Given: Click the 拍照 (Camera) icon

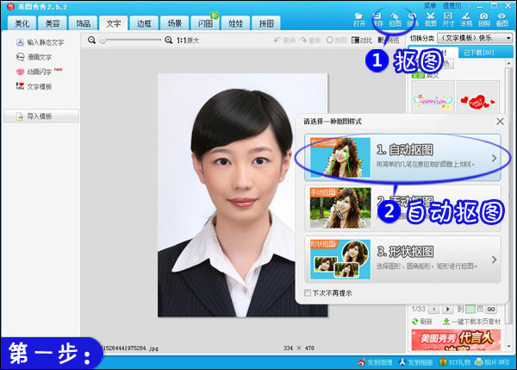Looking at the screenshot, I should pyautogui.click(x=484, y=21).
